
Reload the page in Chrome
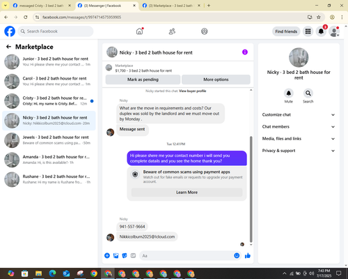(26, 17)
